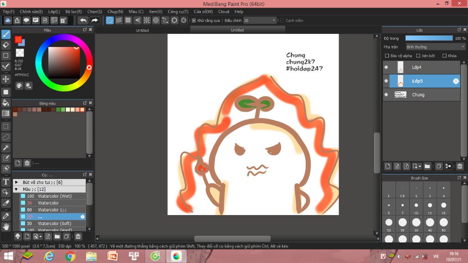Hide the Lớp4 layer

[386, 68]
